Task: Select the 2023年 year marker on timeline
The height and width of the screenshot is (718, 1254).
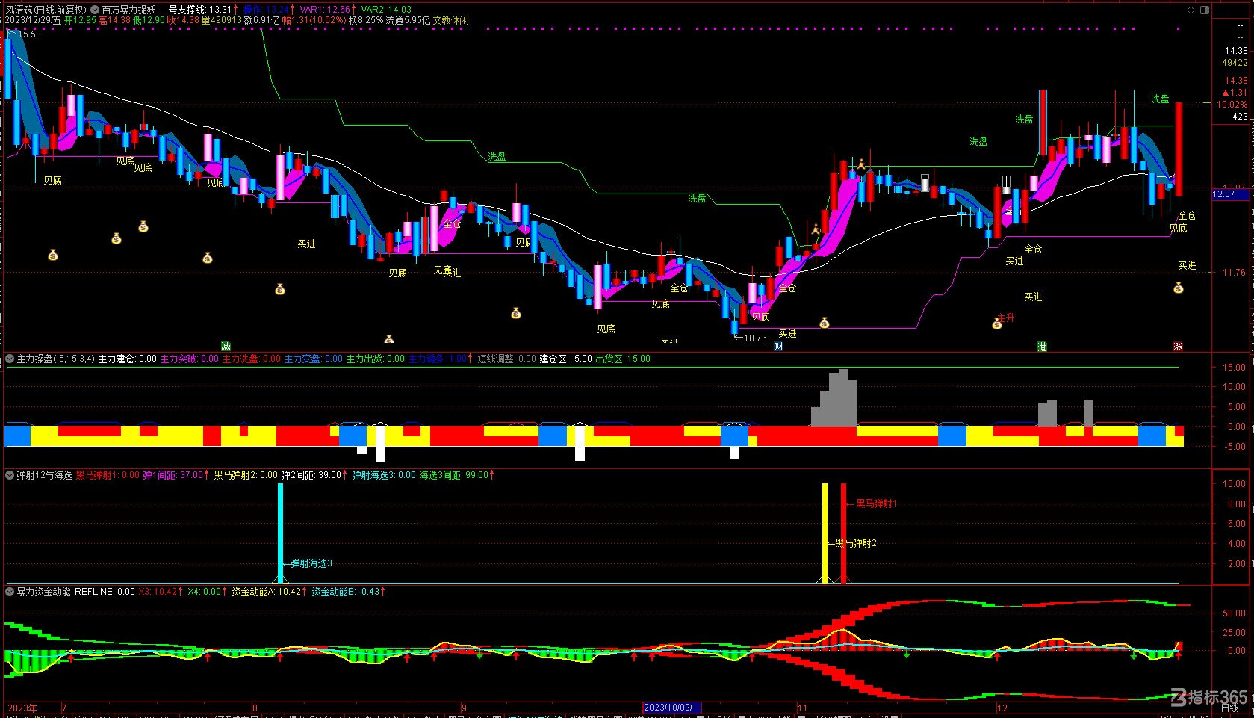Action: tap(22, 708)
